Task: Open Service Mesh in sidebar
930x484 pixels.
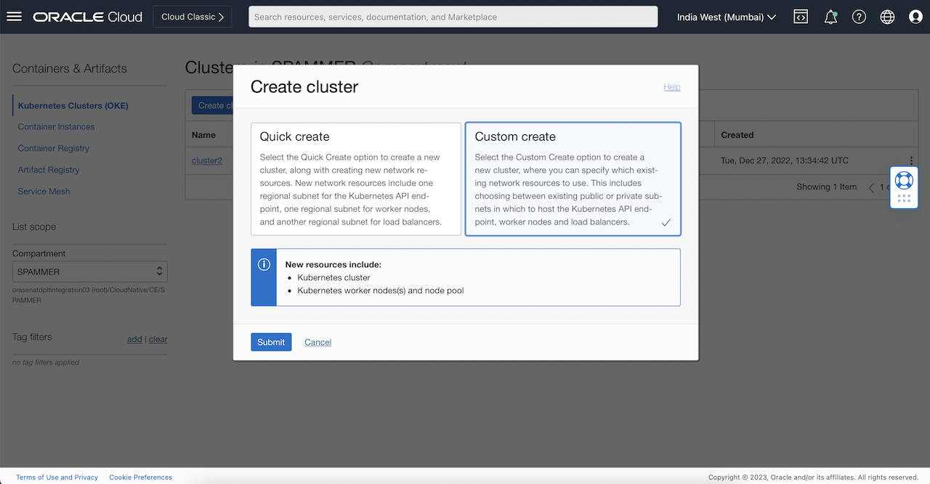Action: coord(44,192)
